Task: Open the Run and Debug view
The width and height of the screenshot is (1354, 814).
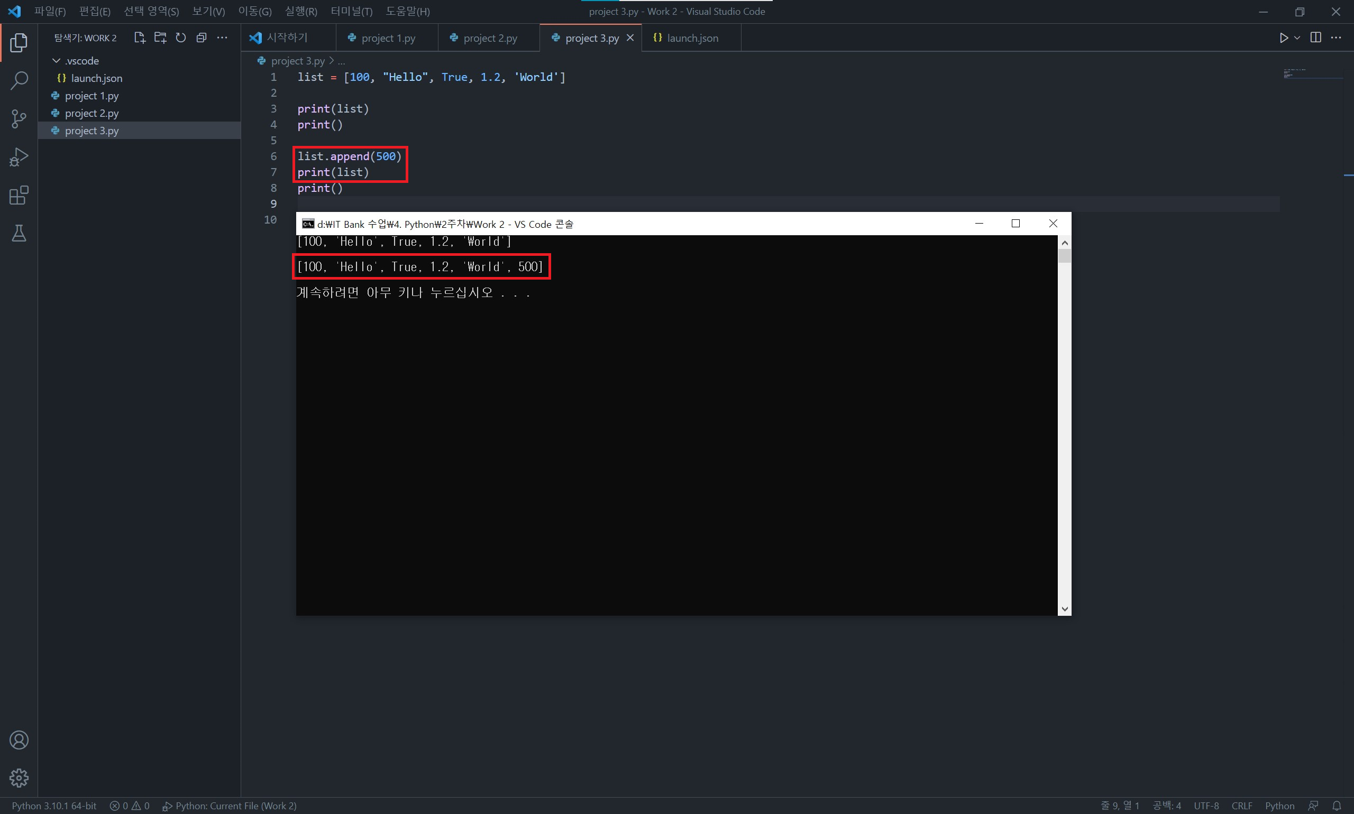Action: pyautogui.click(x=19, y=157)
